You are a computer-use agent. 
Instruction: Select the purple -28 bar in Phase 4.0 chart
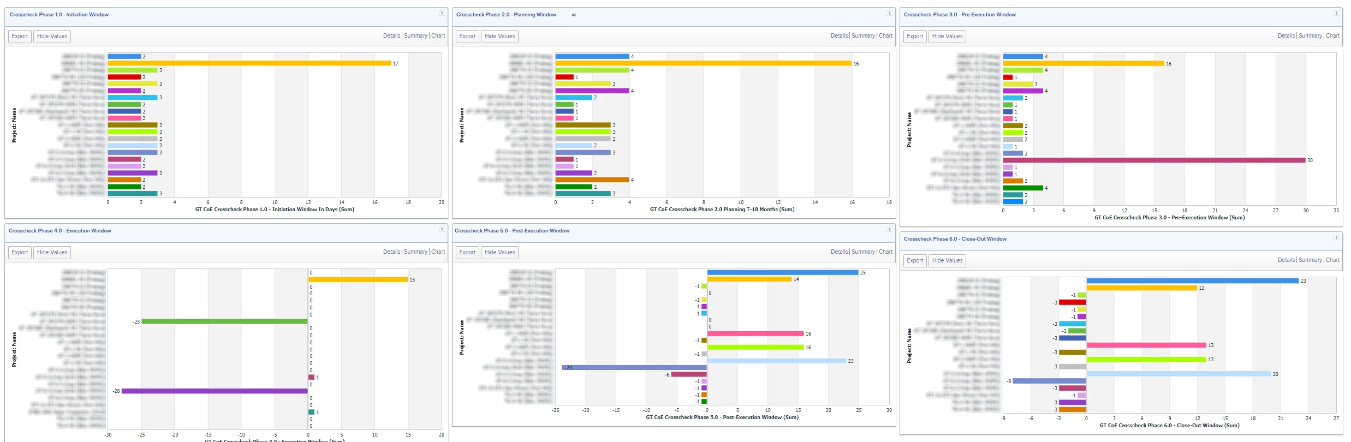coord(215,391)
